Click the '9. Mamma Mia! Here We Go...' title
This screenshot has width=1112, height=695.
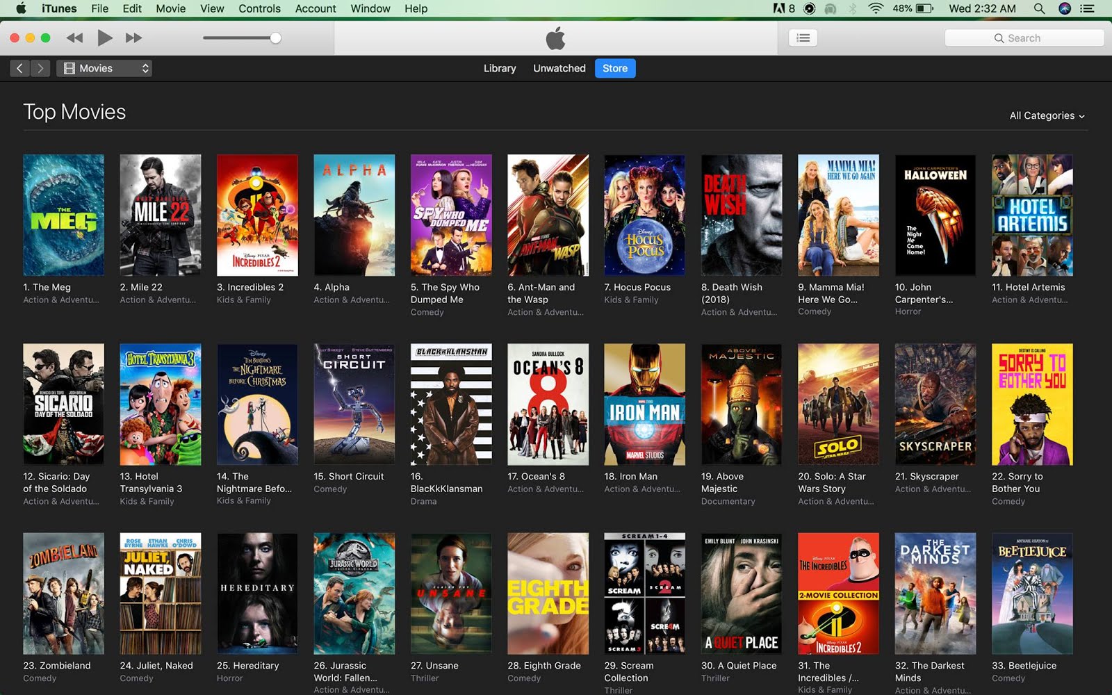(831, 293)
